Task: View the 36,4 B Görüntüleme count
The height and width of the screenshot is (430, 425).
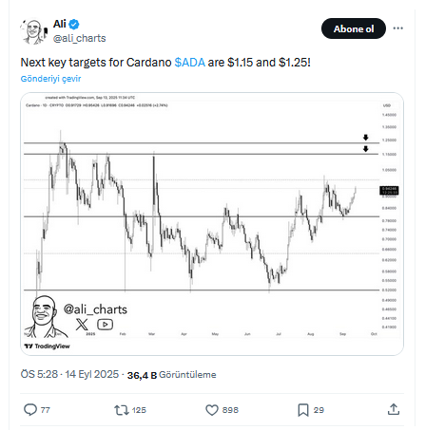Action: [x=171, y=375]
